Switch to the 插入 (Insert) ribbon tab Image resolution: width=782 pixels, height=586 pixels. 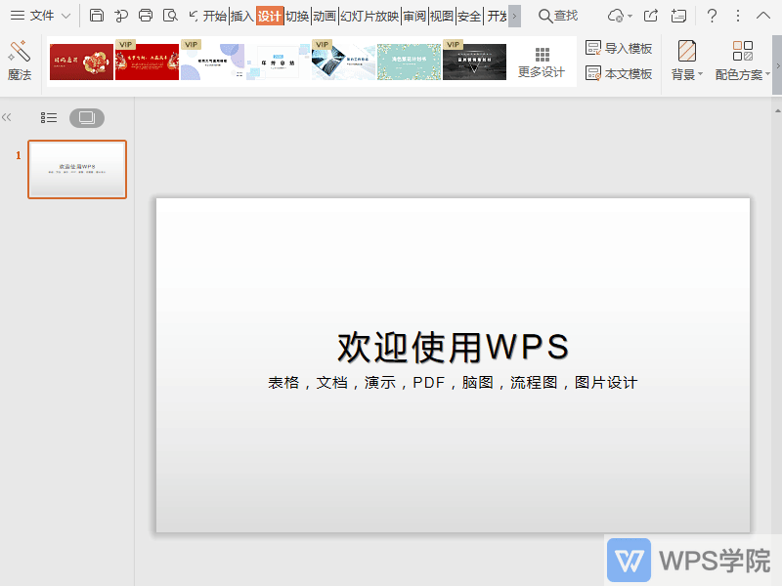(x=242, y=16)
